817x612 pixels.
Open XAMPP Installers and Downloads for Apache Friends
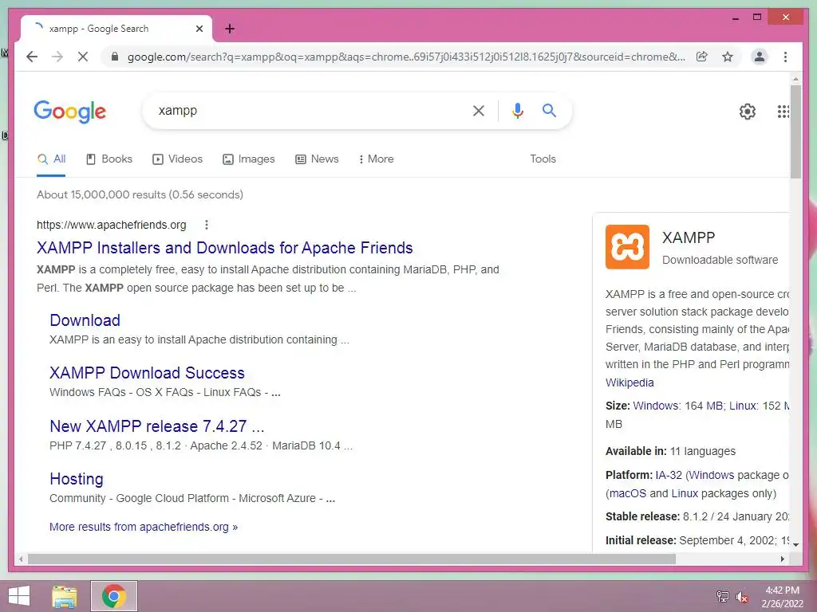(224, 248)
